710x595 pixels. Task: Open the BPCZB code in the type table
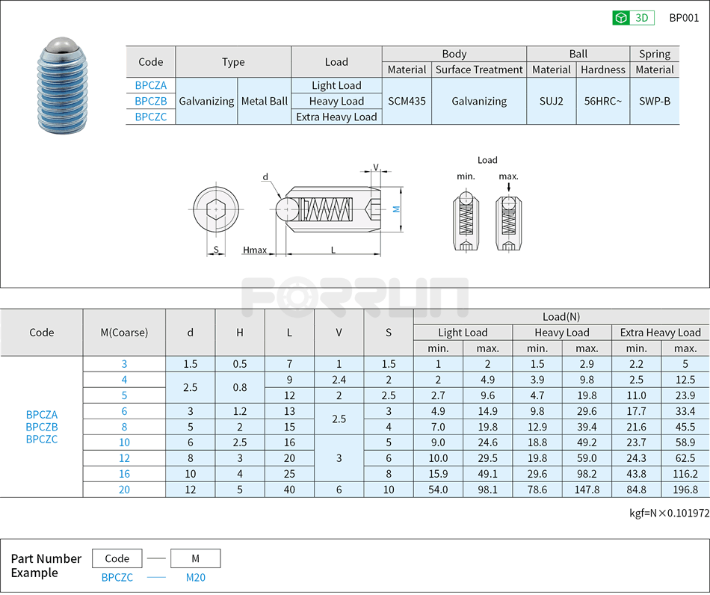click(x=150, y=101)
